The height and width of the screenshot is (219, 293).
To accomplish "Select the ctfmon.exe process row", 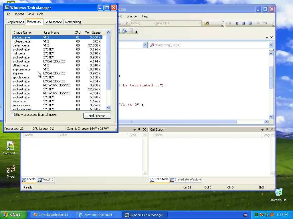I will tap(57, 65).
